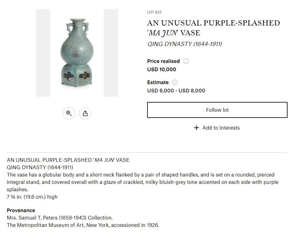Click the grey strip right of vase image
Viewport: 294px width, 241px height.
pos(111,53)
